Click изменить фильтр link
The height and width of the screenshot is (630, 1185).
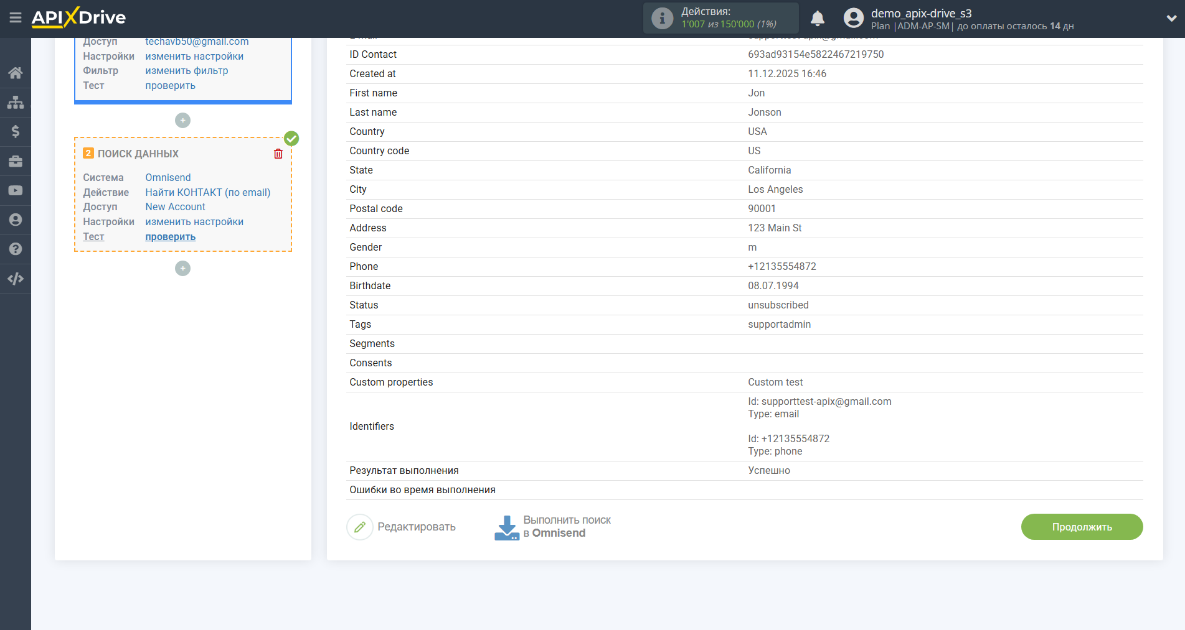[187, 71]
